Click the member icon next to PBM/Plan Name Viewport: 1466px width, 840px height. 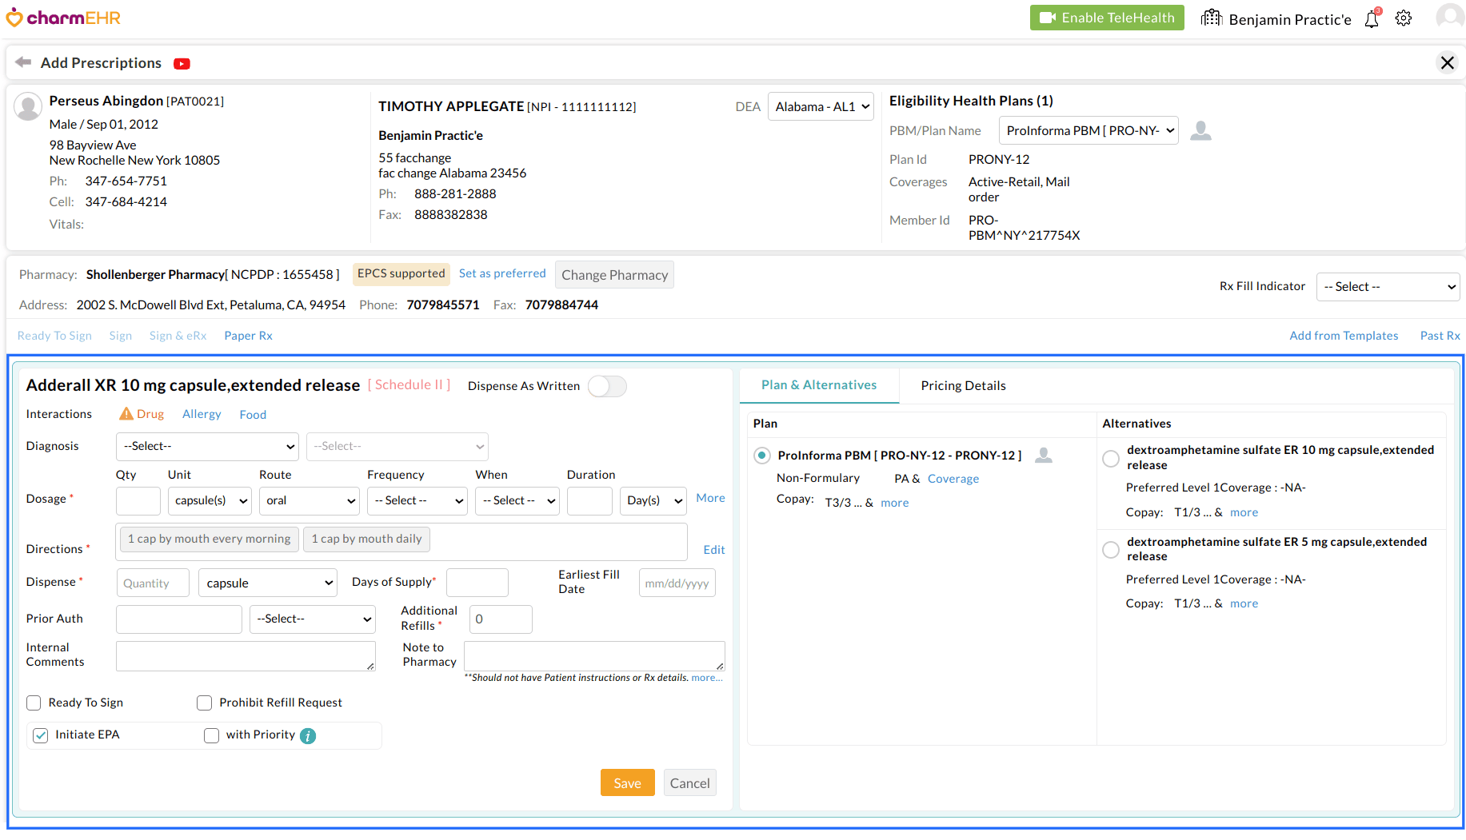click(1200, 130)
